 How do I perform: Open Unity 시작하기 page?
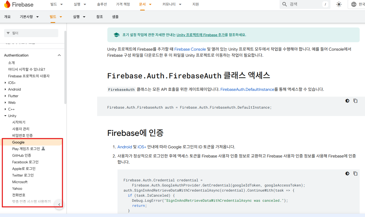19,122
